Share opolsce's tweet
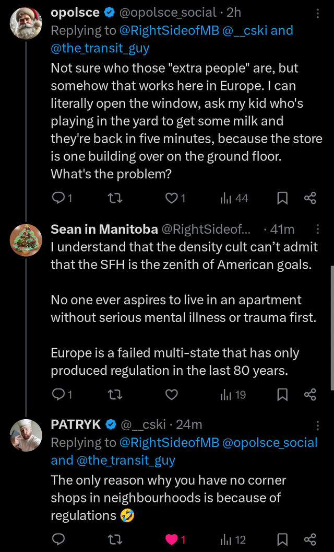This screenshot has width=334, height=552. pos(310,198)
